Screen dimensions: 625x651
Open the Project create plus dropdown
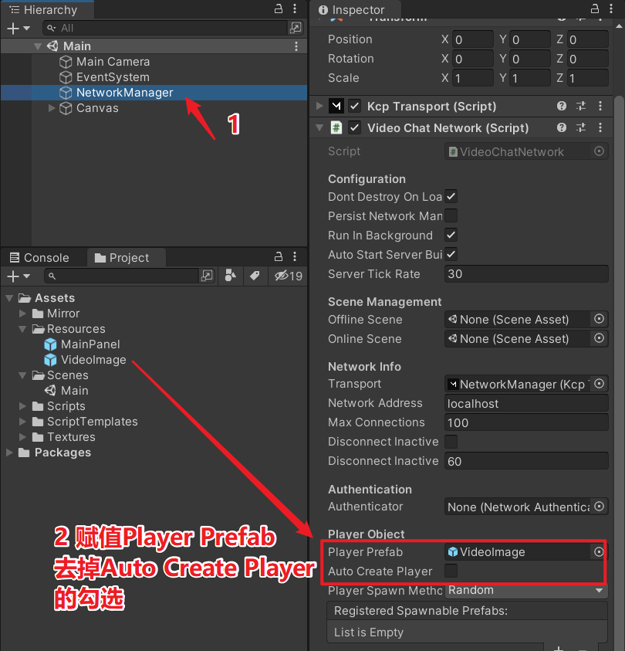(x=19, y=276)
